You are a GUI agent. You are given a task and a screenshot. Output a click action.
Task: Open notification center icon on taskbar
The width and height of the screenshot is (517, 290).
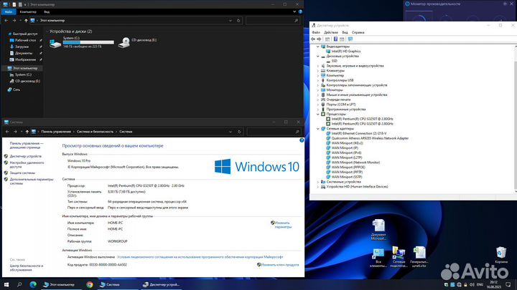pyautogui.click(x=508, y=285)
